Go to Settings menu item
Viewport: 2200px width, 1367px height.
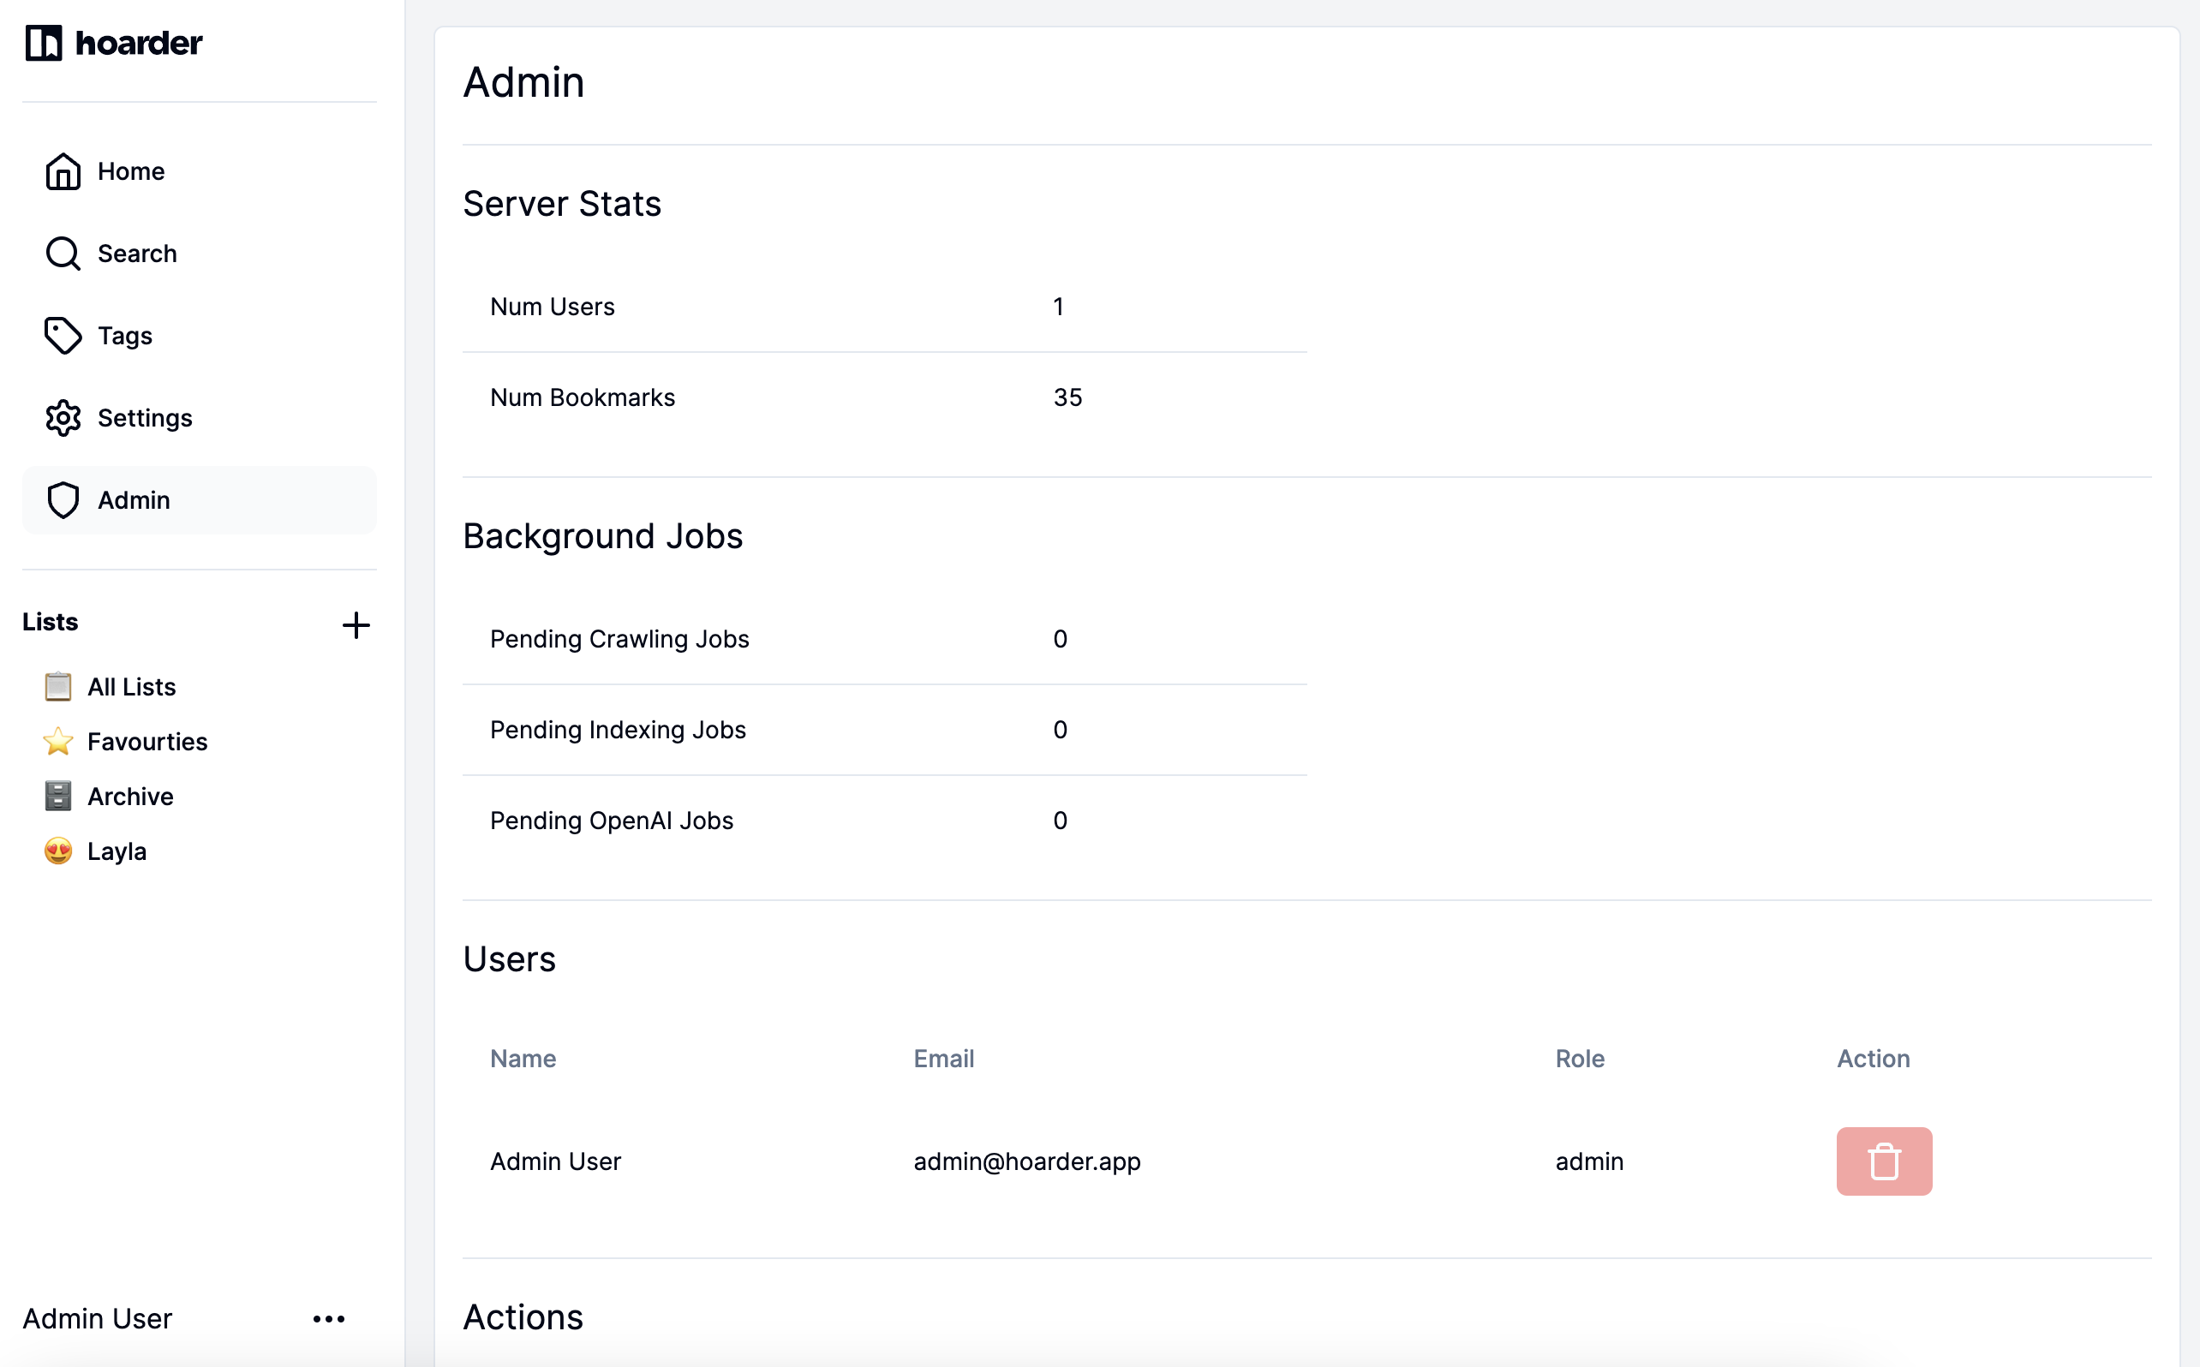[x=145, y=419]
